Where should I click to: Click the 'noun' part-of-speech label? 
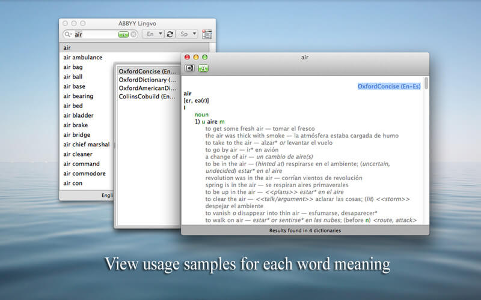coord(201,115)
